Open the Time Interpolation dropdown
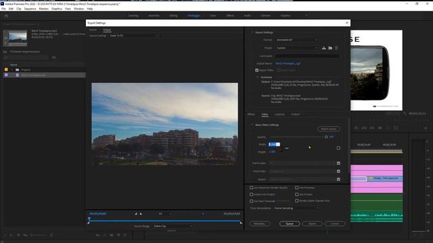 pos(296,209)
